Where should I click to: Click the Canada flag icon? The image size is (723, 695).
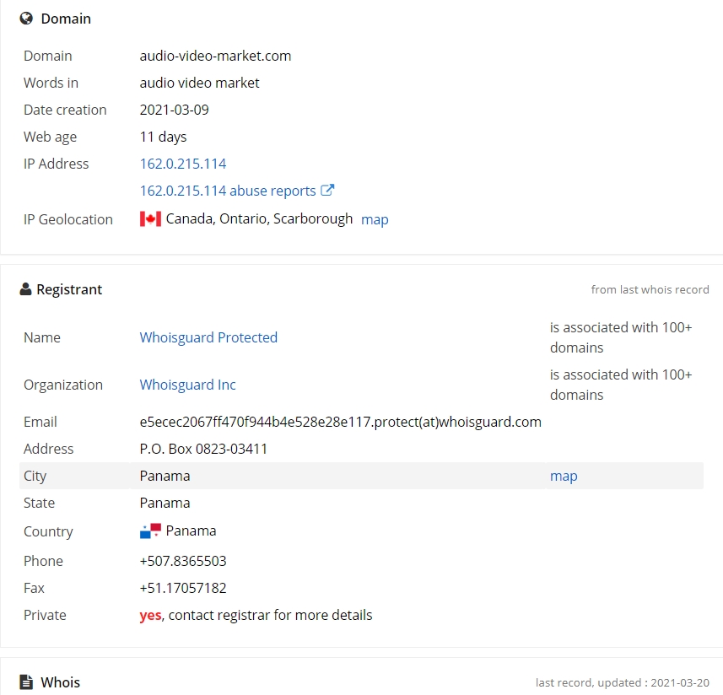(x=150, y=219)
